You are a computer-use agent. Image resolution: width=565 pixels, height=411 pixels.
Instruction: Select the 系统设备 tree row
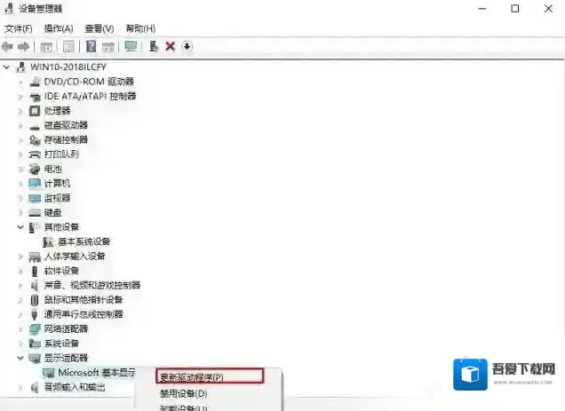tap(61, 344)
